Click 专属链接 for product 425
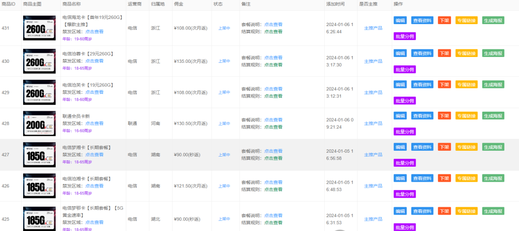 [467, 211]
